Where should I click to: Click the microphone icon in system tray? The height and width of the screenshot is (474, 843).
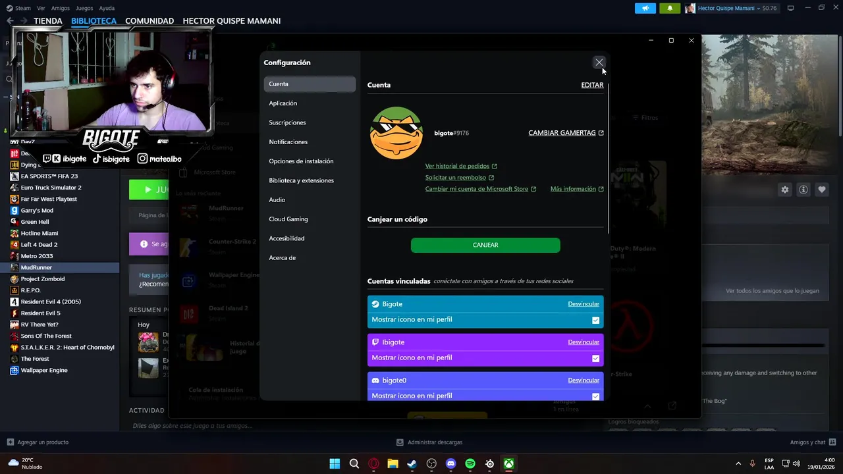[x=752, y=463]
